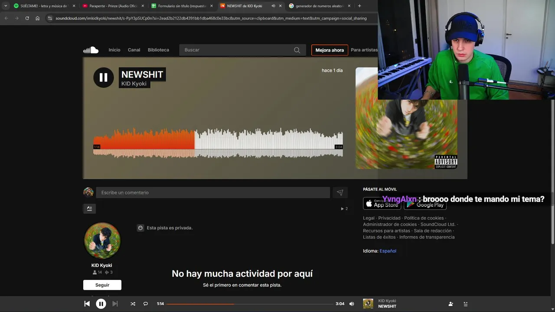The width and height of the screenshot is (555, 312).
Task: Pause the NEWSHIT track in header
Action: (x=104, y=78)
